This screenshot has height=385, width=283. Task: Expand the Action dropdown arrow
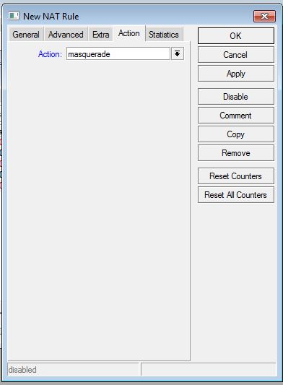[177, 53]
